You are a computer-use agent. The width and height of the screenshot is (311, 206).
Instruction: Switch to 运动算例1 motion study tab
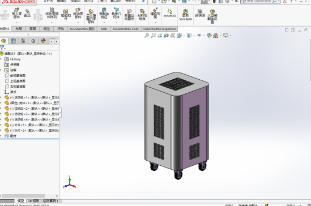click(51, 201)
